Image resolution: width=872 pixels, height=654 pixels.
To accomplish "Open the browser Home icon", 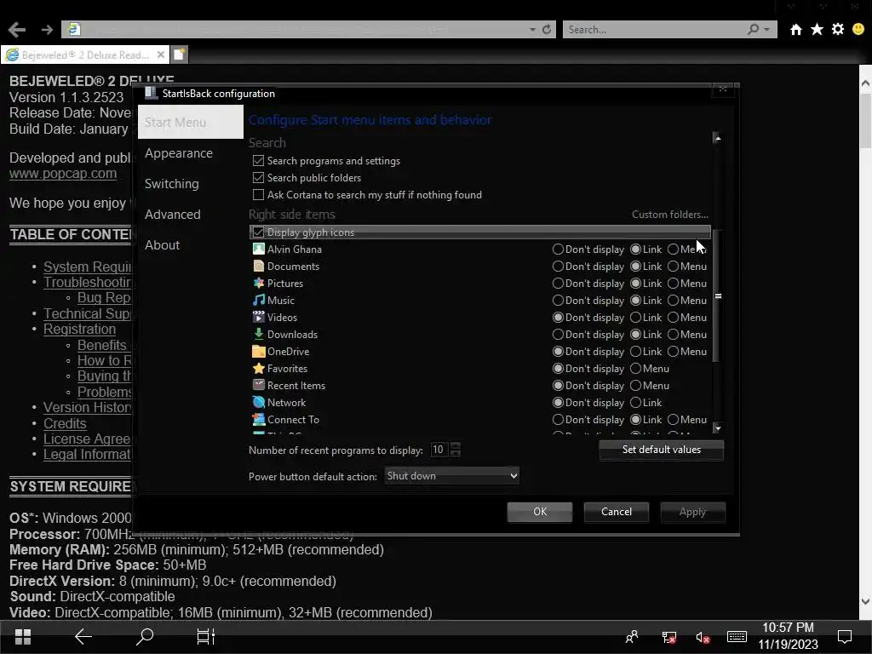I will point(796,30).
